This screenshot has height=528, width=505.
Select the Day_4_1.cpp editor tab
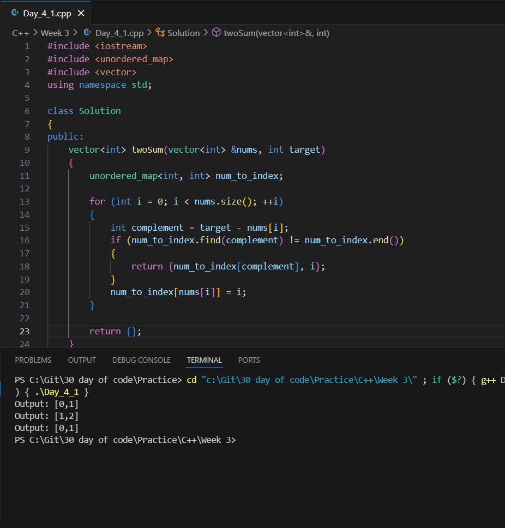click(x=45, y=13)
